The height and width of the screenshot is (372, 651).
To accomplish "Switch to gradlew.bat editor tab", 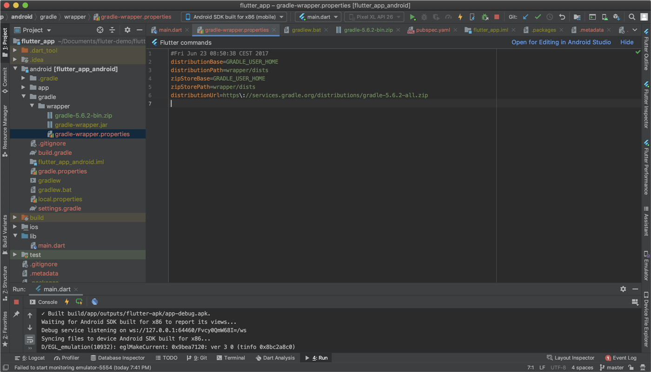I will (306, 30).
